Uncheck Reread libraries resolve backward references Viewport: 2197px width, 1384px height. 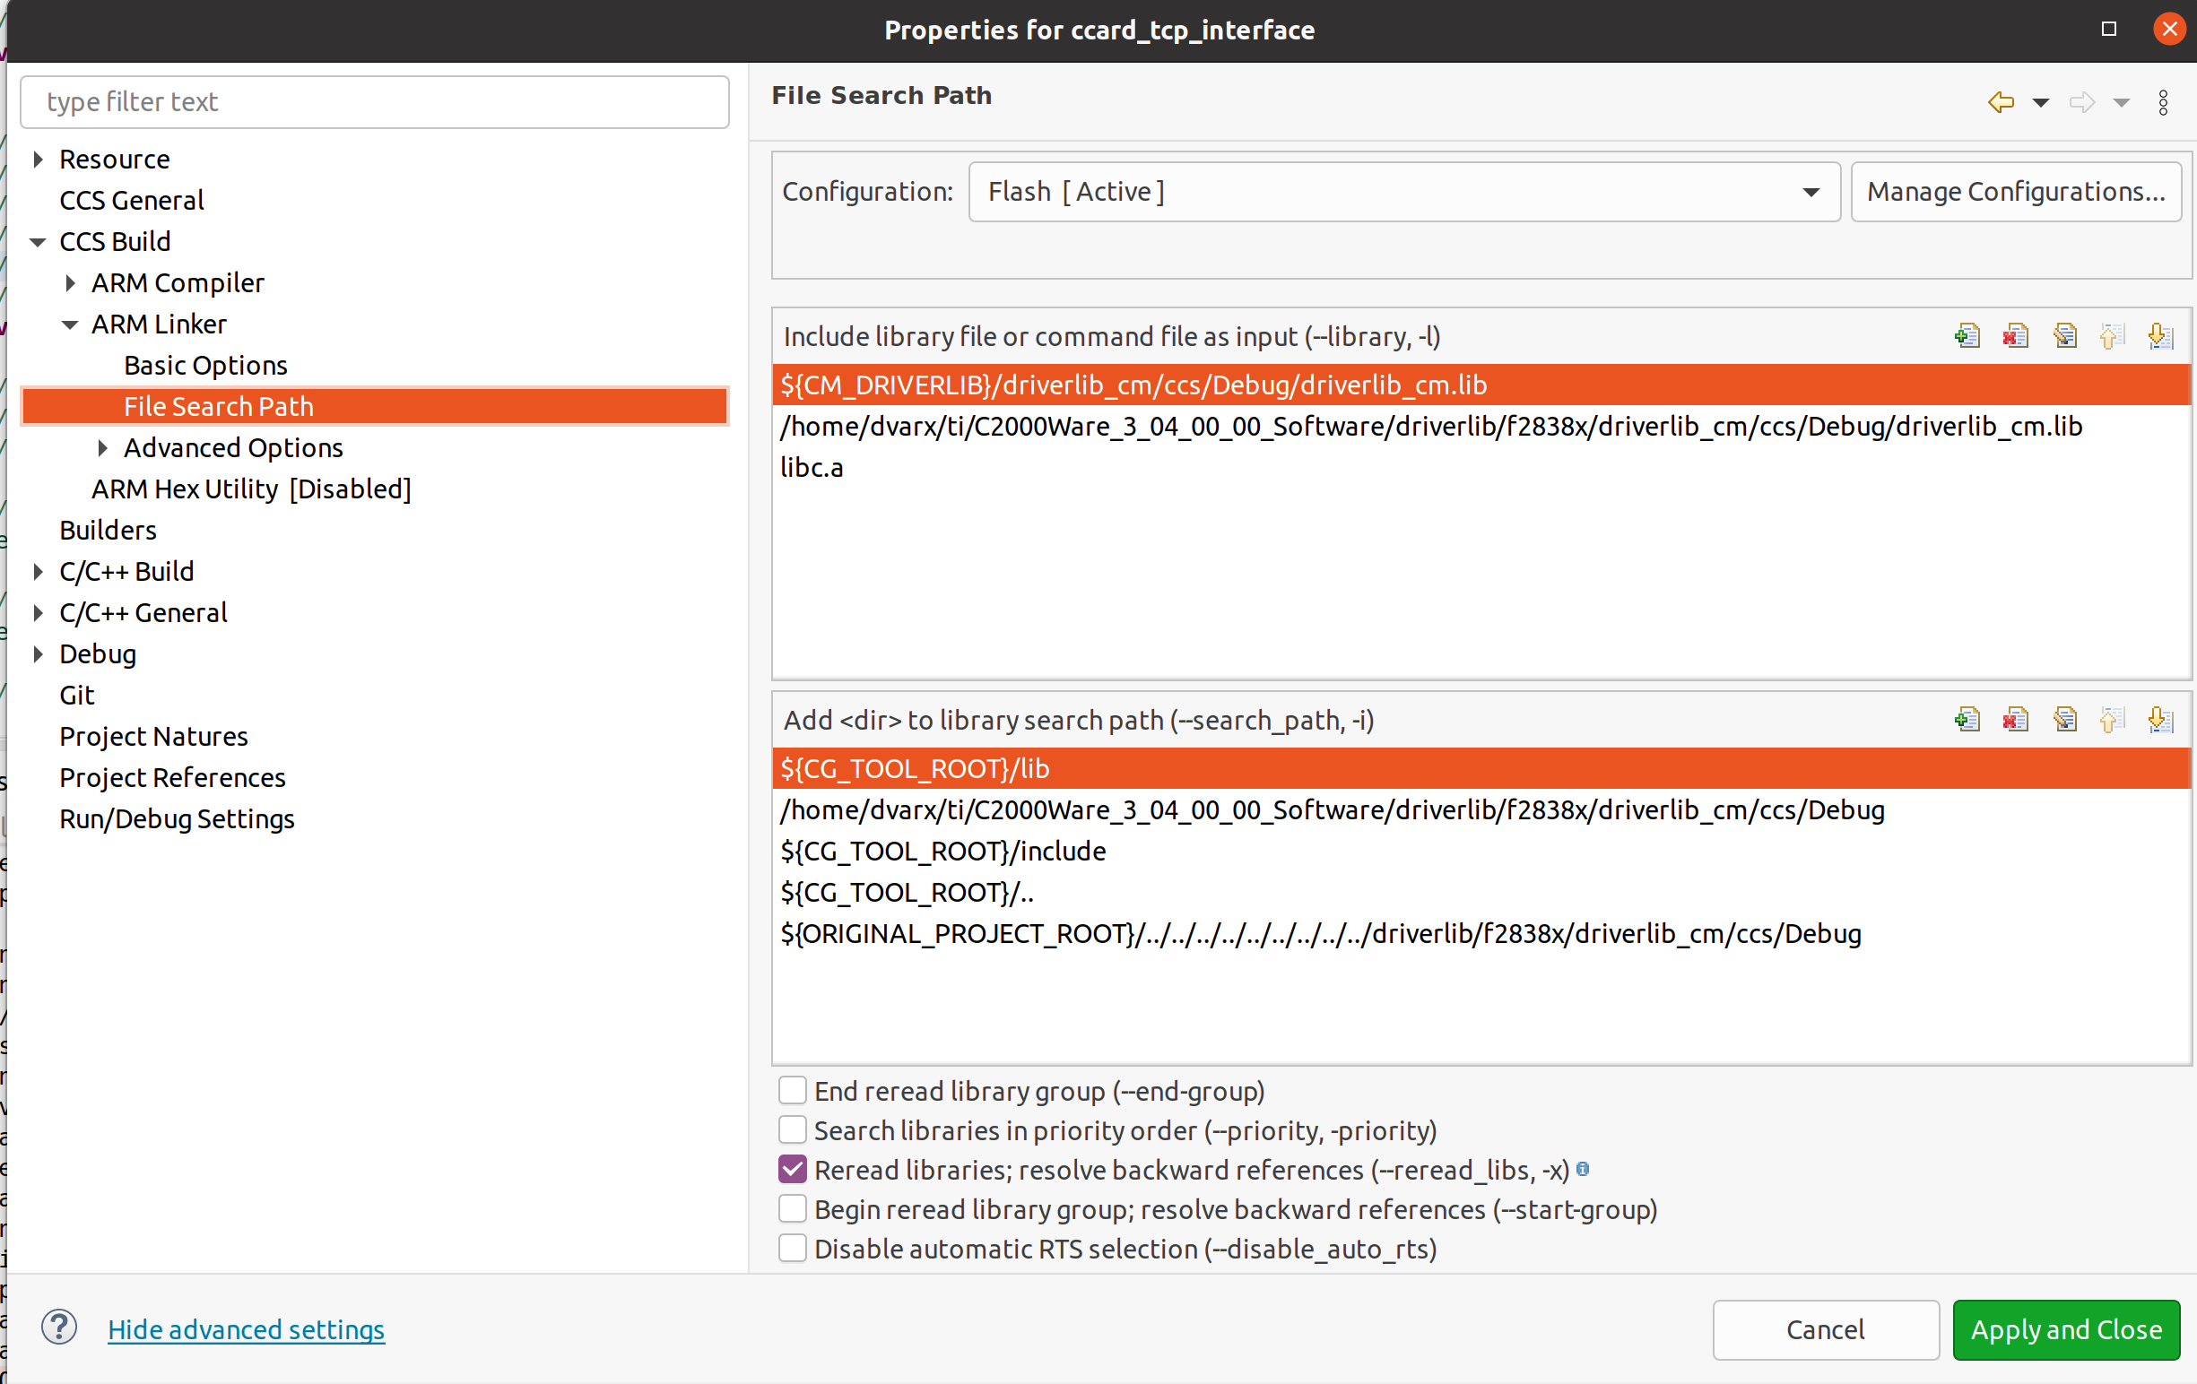[792, 1170]
